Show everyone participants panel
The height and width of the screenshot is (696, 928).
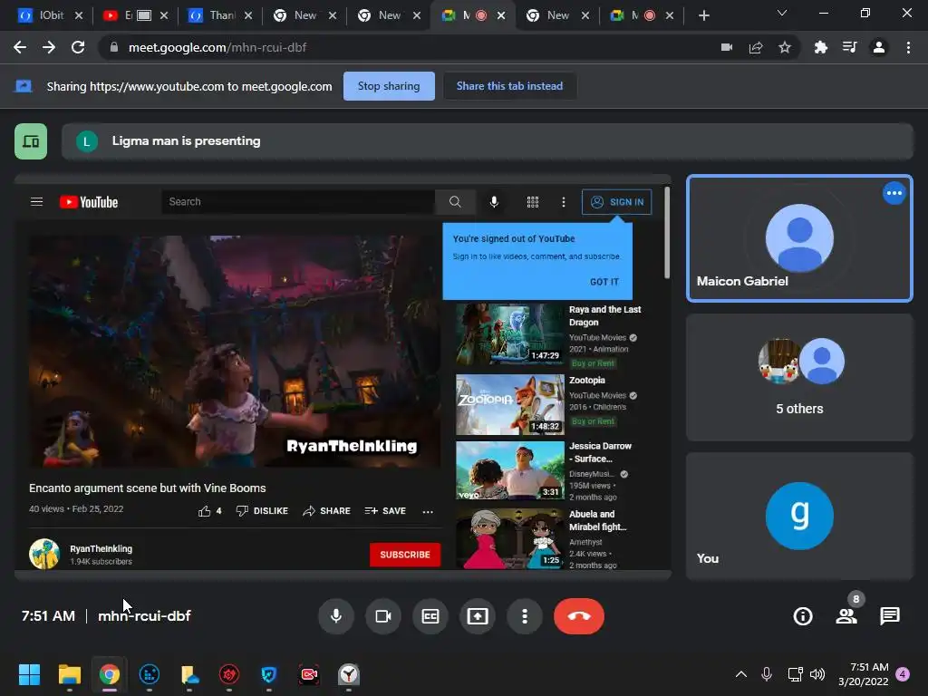846,616
